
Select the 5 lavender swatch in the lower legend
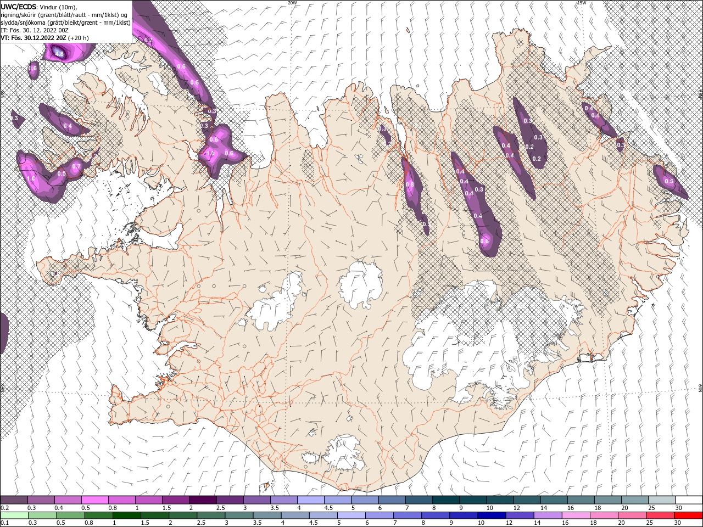pos(351,515)
